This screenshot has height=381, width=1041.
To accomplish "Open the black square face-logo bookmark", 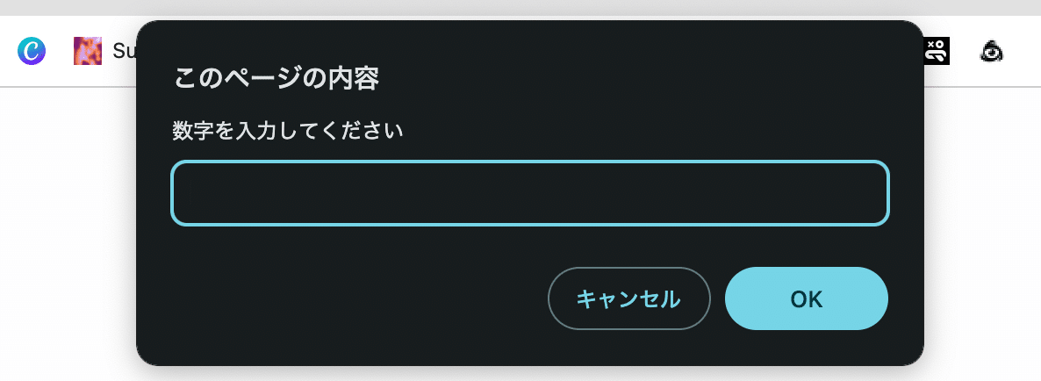I will coord(937,51).
